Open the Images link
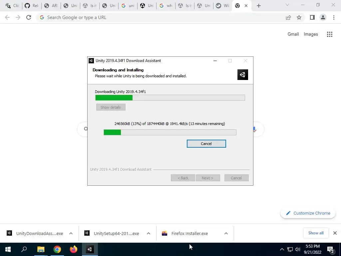The image size is (341, 256). click(x=311, y=34)
